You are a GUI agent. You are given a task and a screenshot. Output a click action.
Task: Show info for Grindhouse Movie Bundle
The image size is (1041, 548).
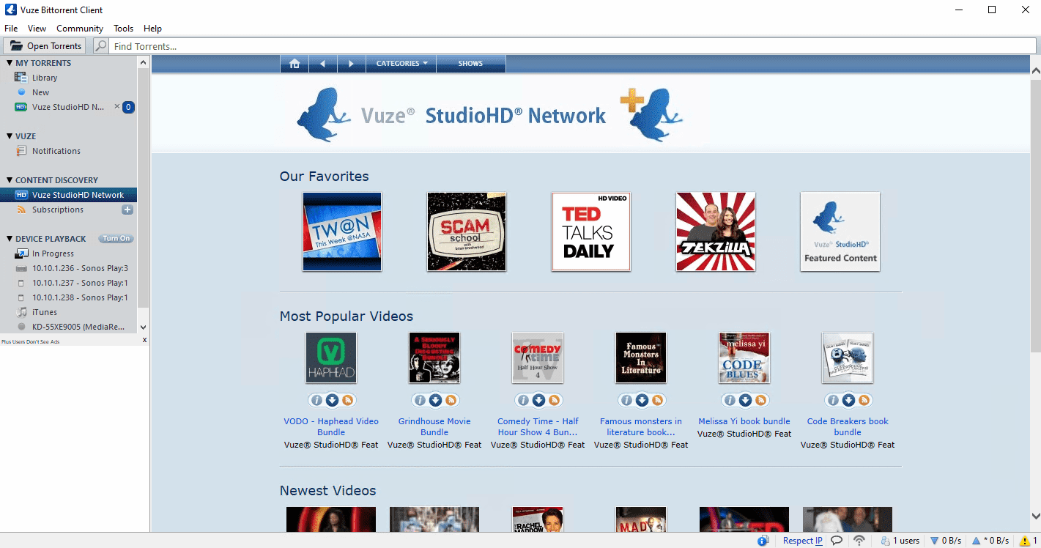click(420, 400)
